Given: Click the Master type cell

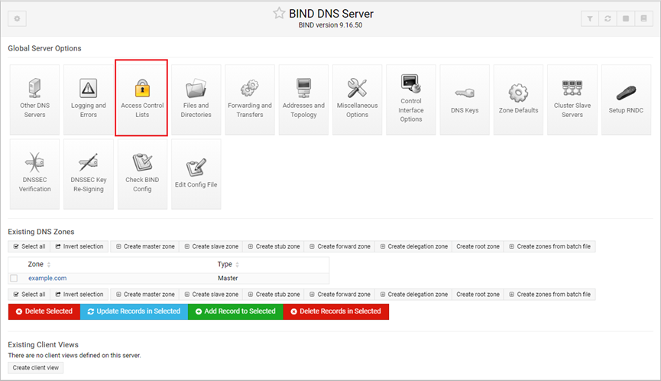Looking at the screenshot, I should [228, 278].
